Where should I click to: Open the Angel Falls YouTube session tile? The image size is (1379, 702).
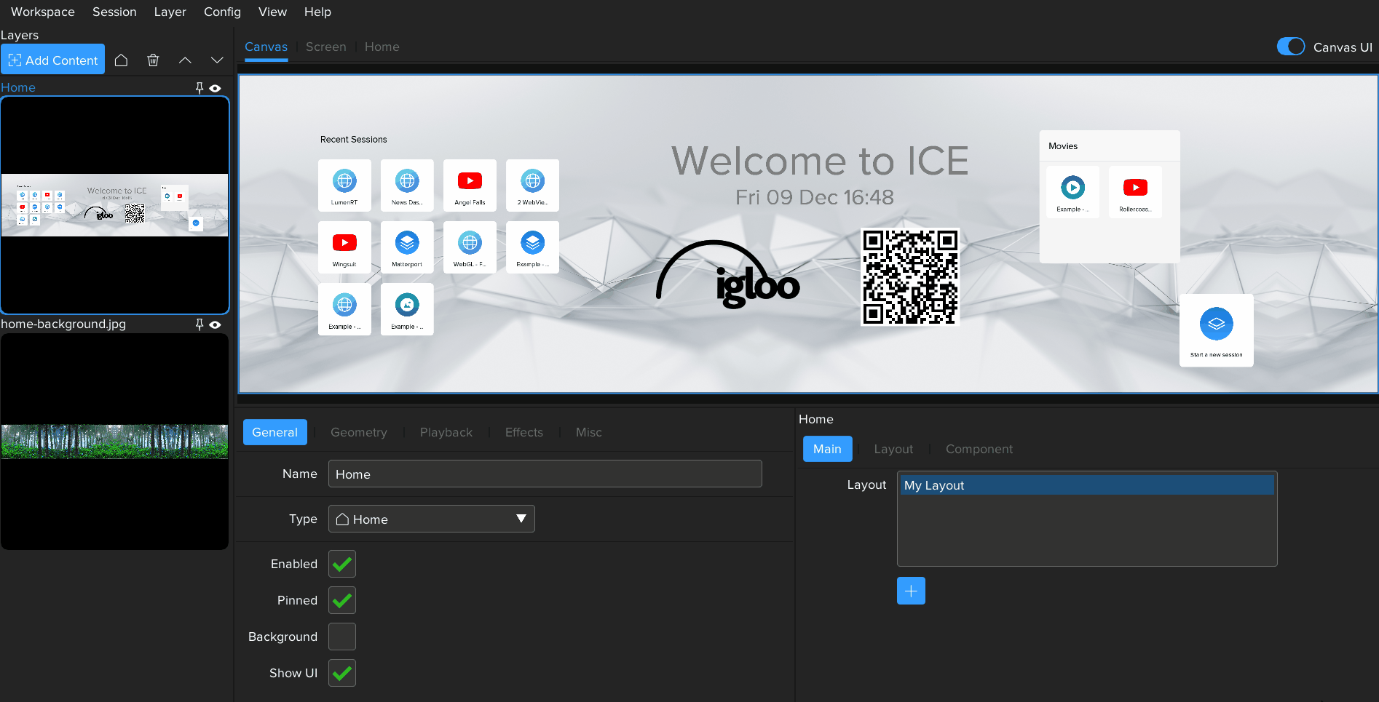[x=470, y=186]
